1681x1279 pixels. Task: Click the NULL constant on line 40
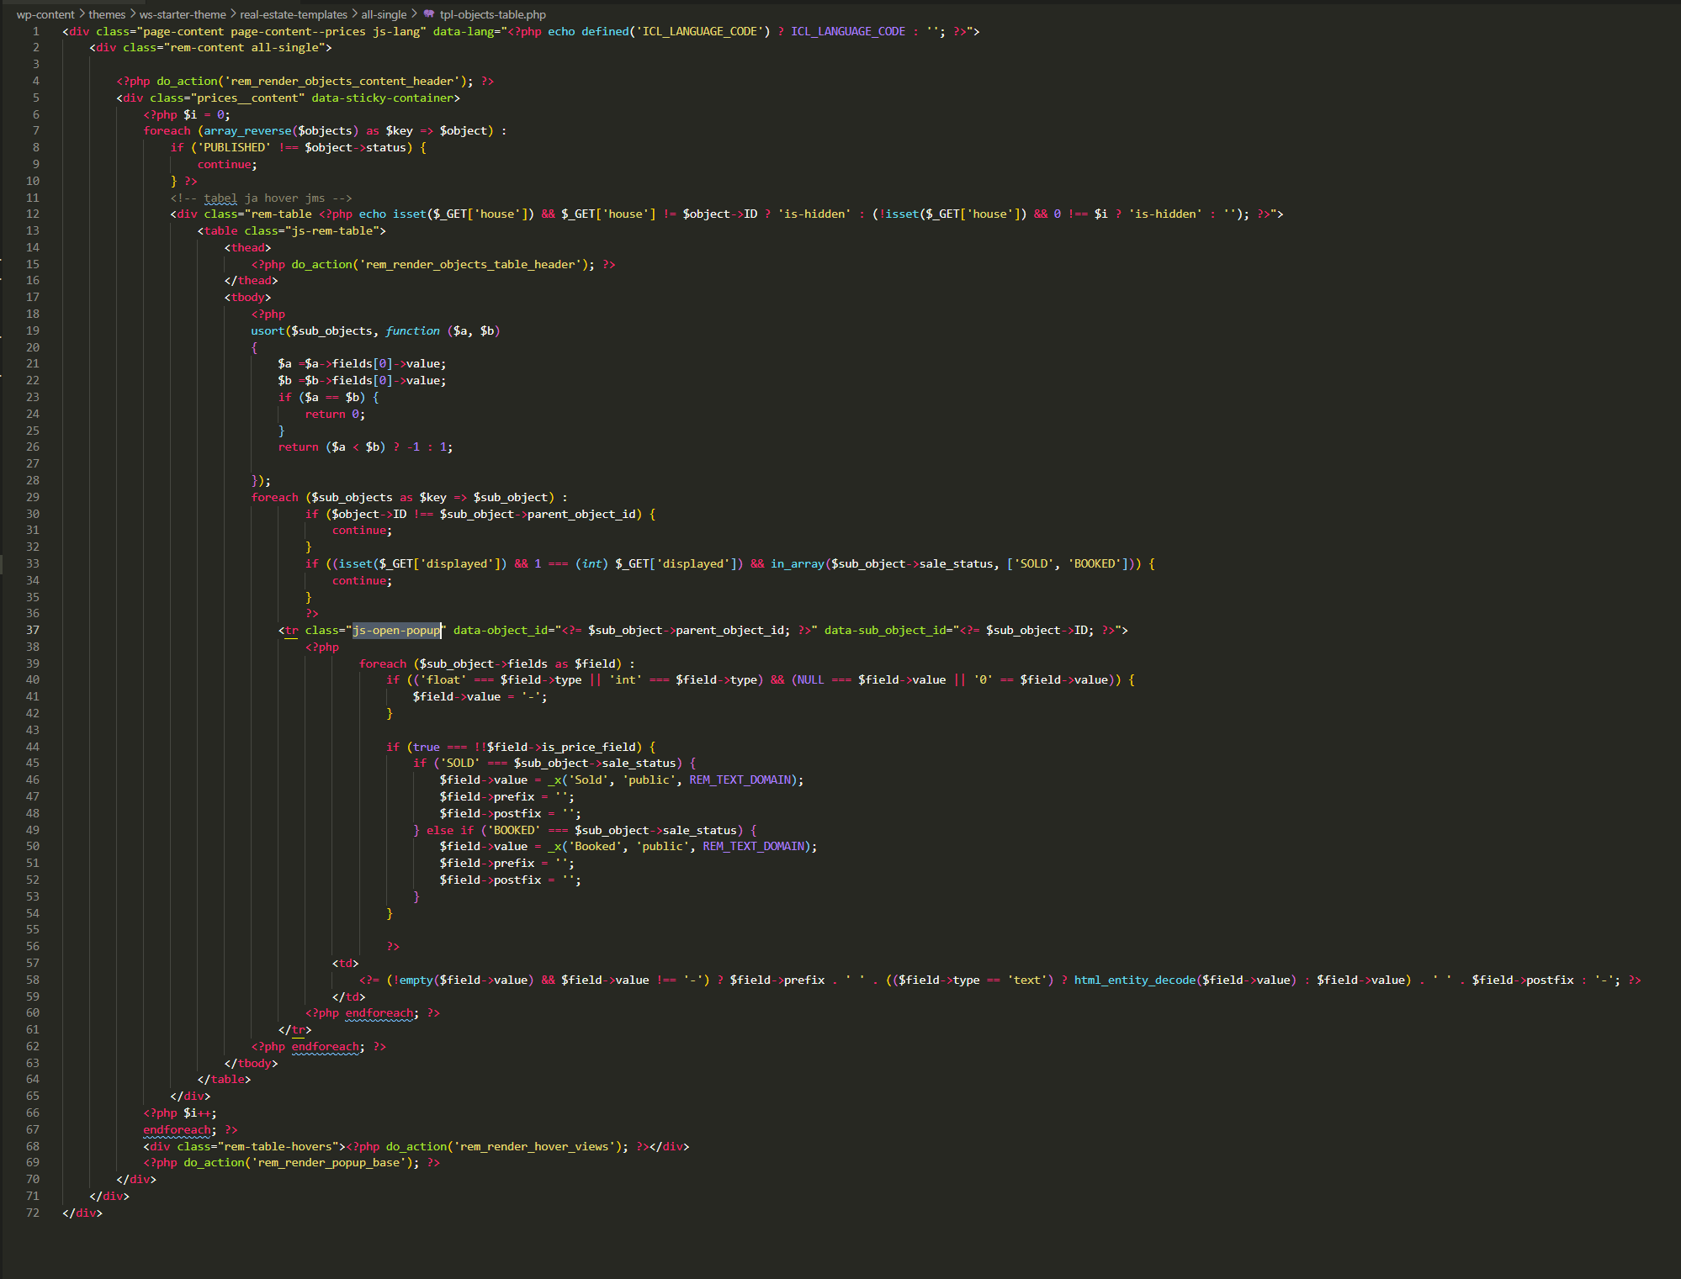coord(811,679)
